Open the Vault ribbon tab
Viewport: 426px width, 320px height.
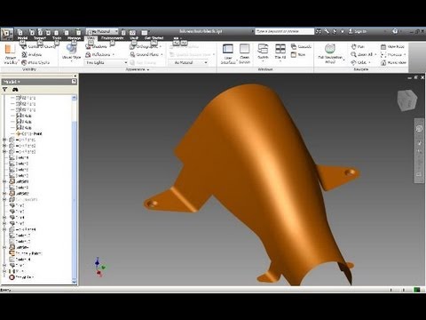[134, 38]
